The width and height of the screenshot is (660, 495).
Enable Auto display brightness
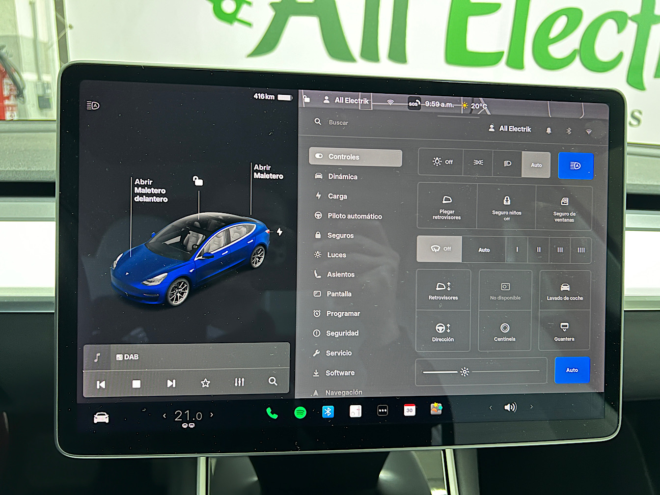click(572, 370)
